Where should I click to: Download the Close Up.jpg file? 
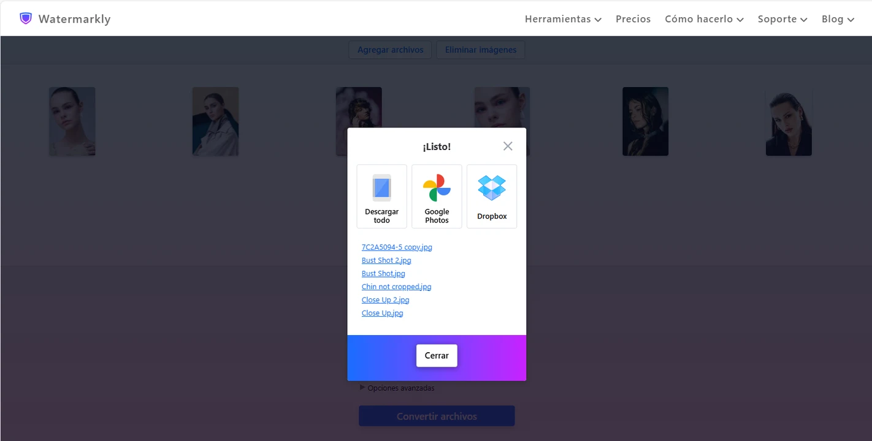click(382, 313)
